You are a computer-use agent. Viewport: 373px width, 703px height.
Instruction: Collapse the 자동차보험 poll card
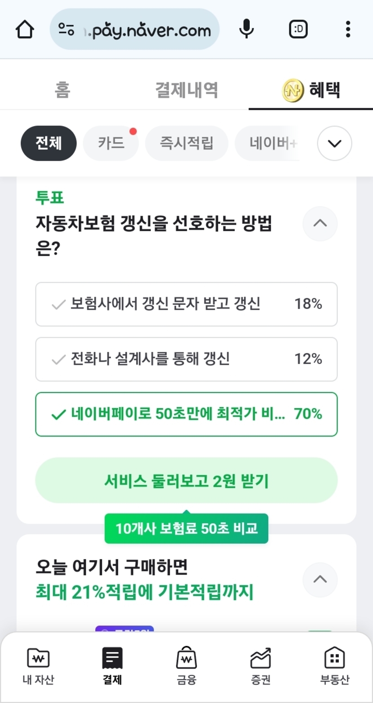pyautogui.click(x=320, y=223)
